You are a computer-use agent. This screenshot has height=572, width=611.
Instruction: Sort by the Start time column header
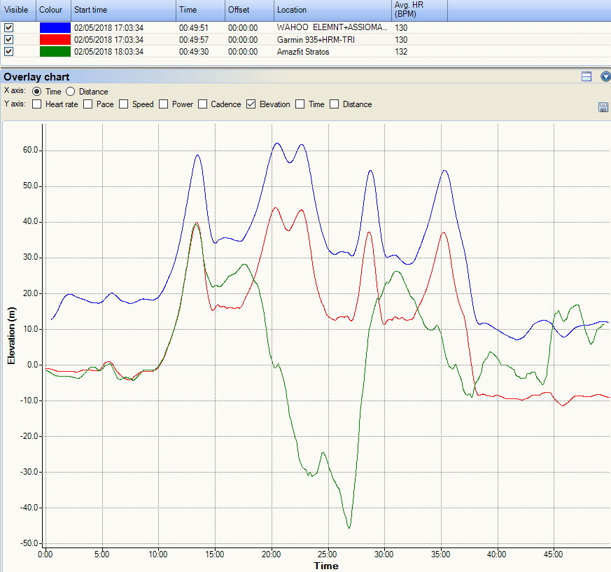coord(122,11)
